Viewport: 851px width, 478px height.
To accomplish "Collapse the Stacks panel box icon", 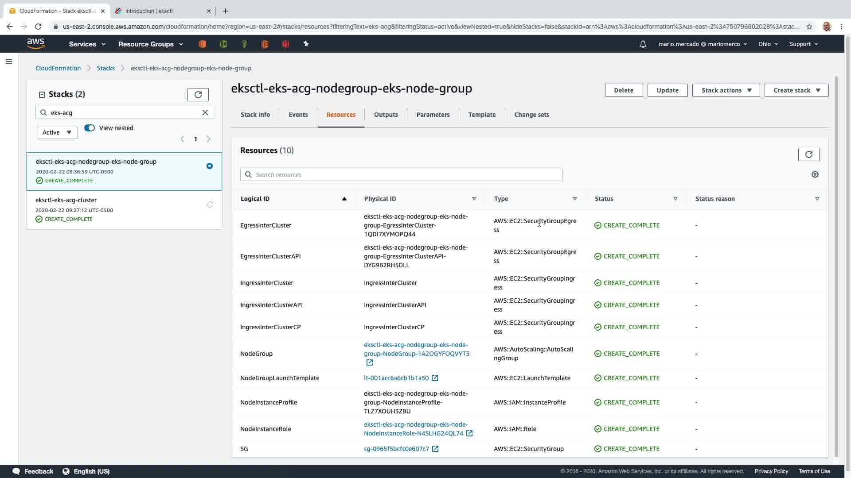I will 42,94.
